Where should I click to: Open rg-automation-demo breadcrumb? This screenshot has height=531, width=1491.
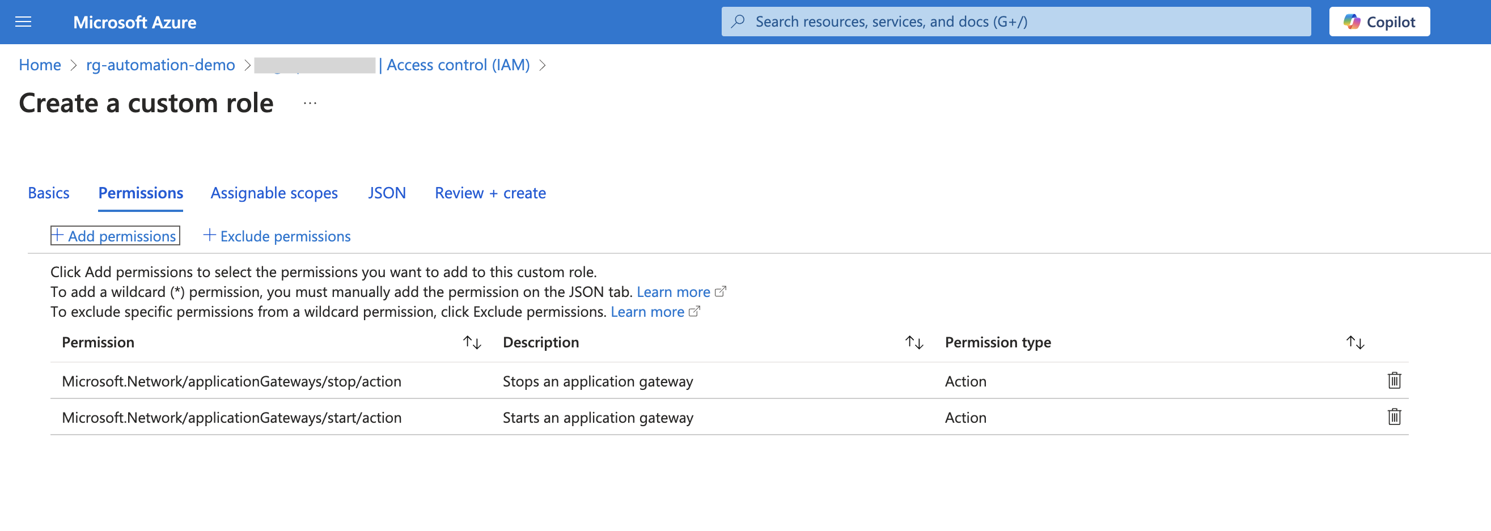click(x=160, y=65)
